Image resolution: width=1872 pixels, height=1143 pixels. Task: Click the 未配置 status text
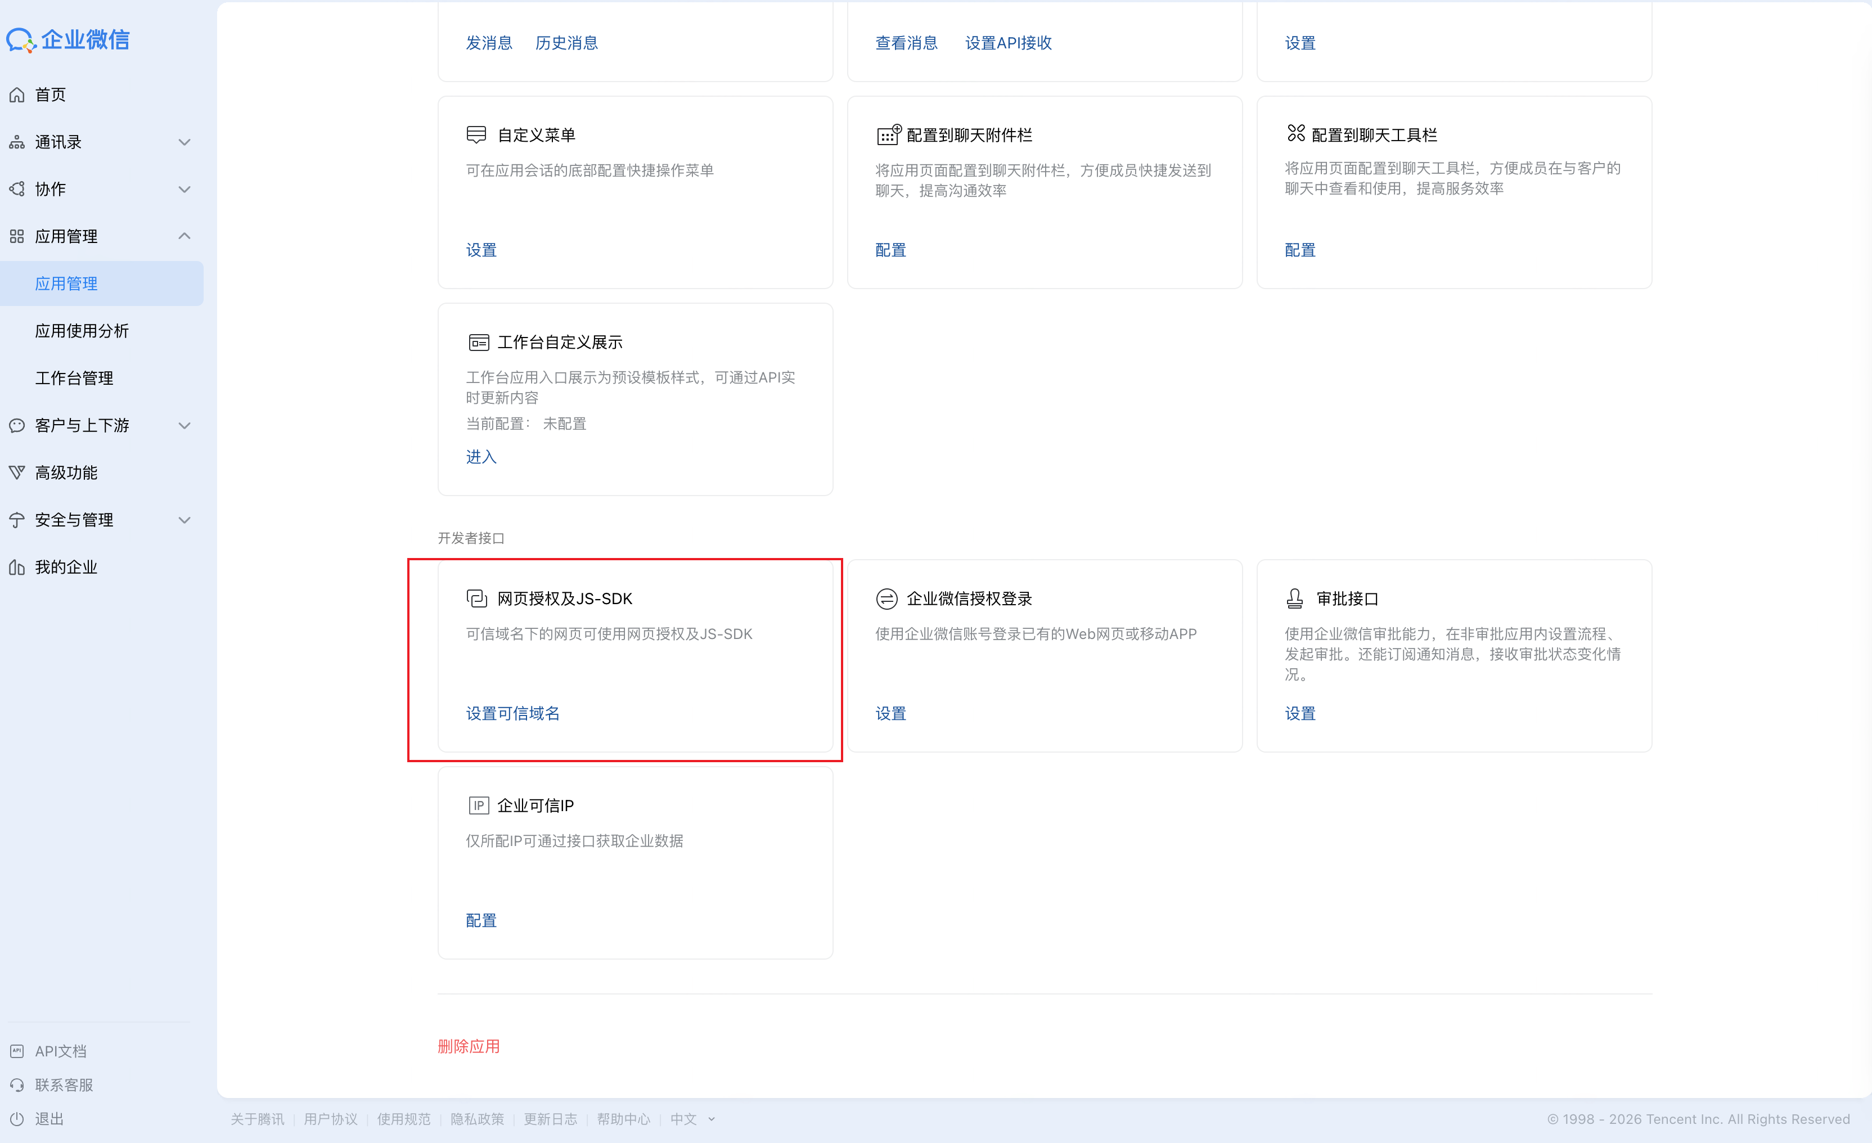coord(565,424)
